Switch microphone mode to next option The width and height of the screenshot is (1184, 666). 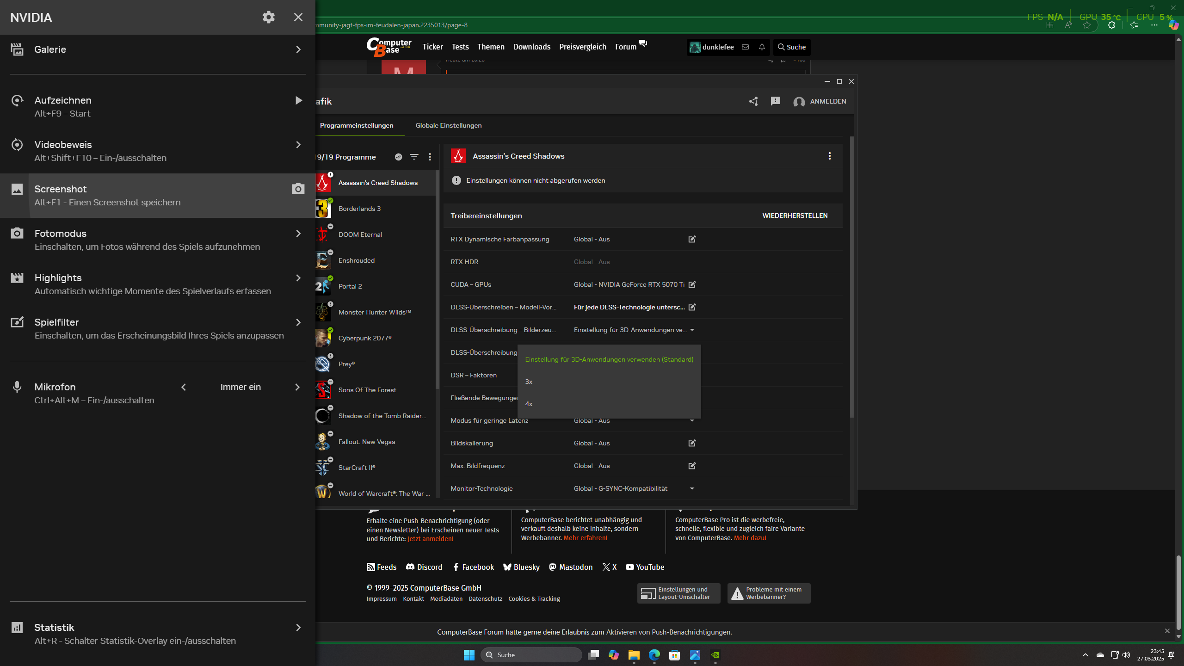pyautogui.click(x=297, y=387)
